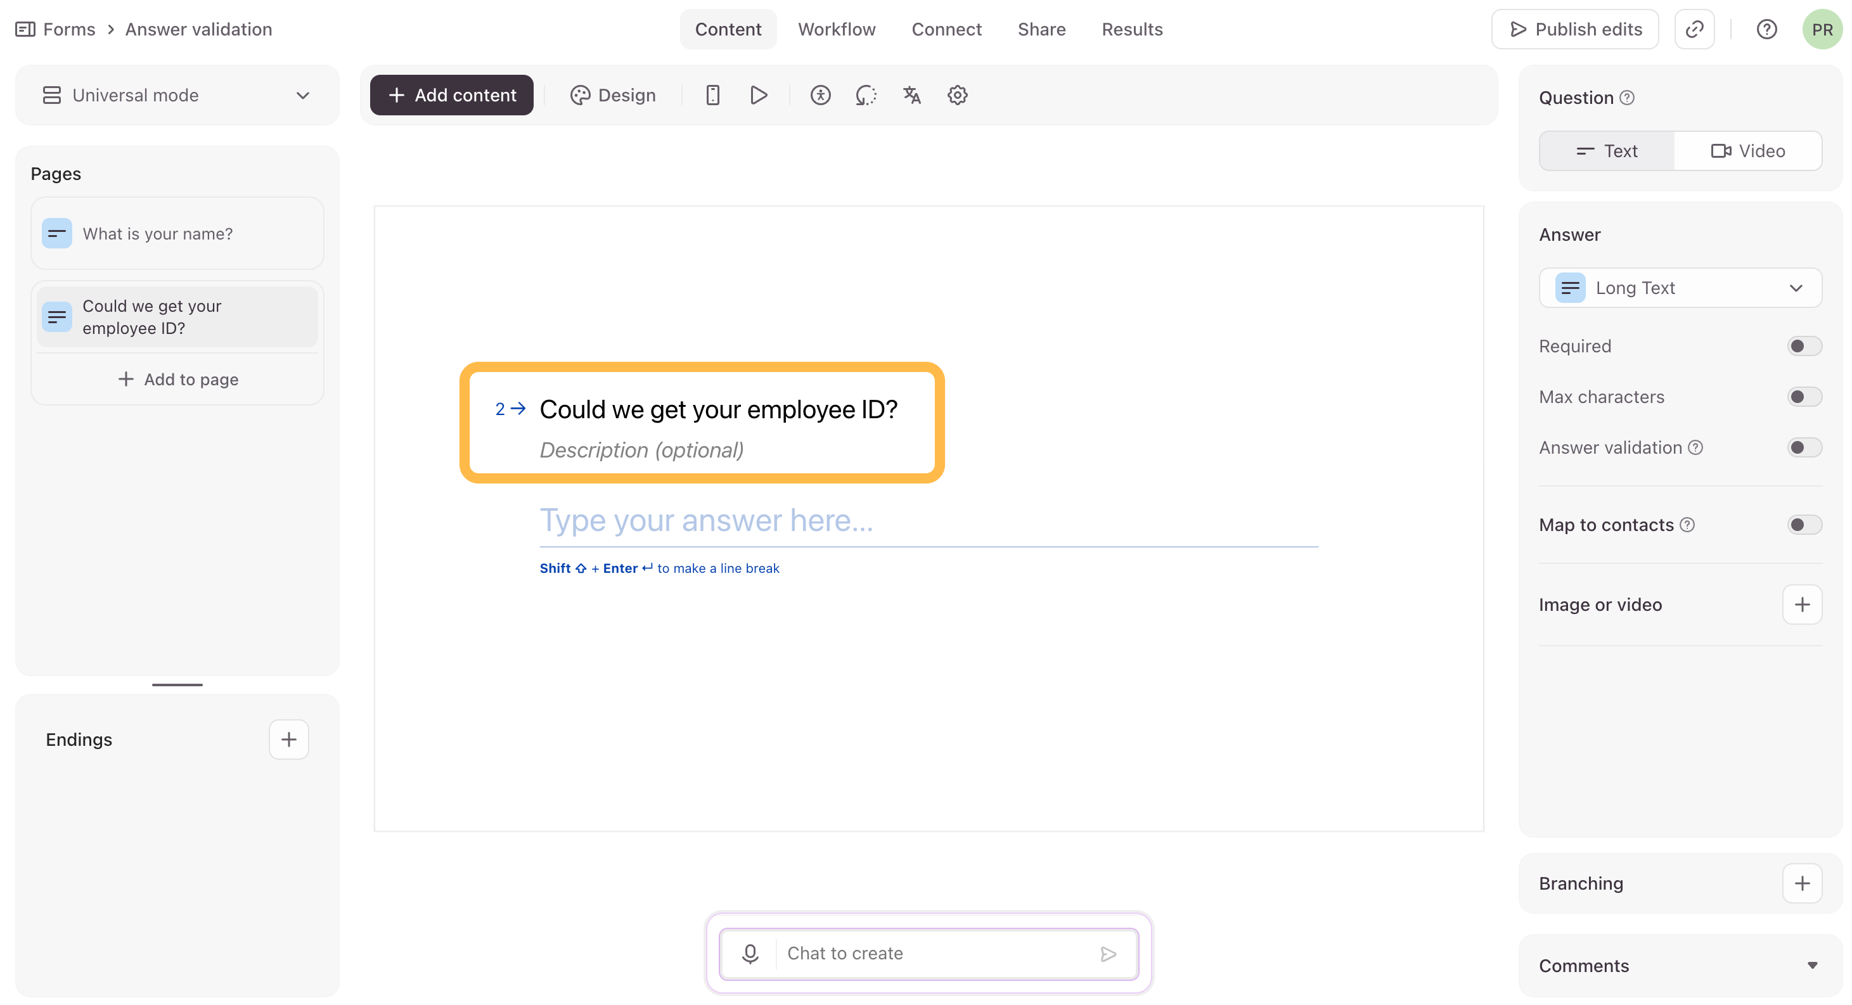This screenshot has height=1005, width=1852.
Task: Click the translate languages icon
Action: click(x=911, y=95)
